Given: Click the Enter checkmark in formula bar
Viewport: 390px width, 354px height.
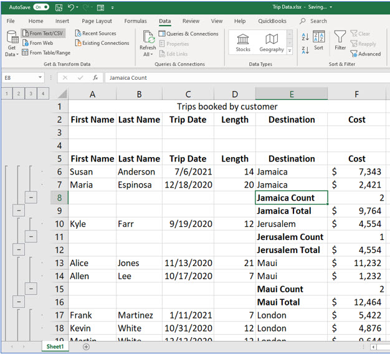Looking at the screenshot, I should click(x=80, y=78).
